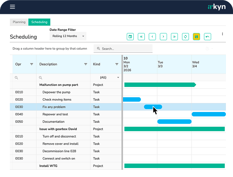The height and width of the screenshot is (177, 233).
Task: Undo changes with the undo arrow button
Action: click(208, 37)
